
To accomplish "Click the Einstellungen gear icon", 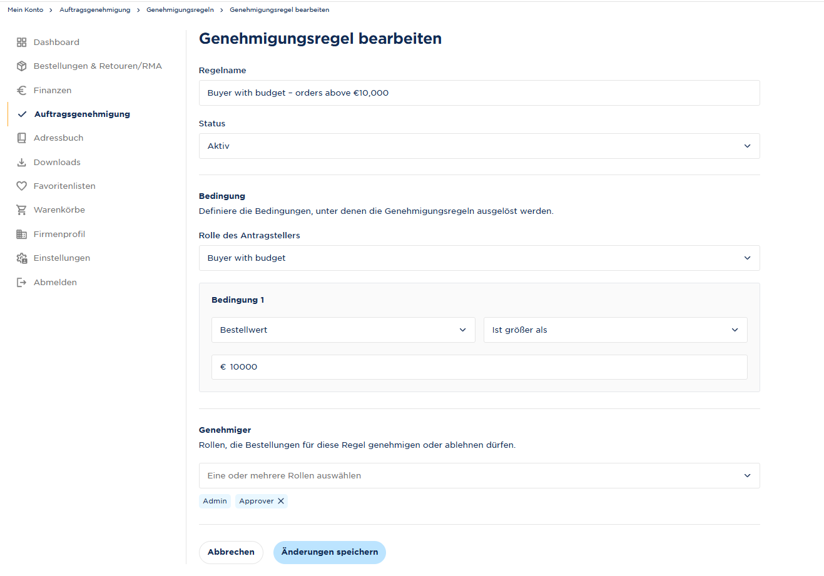I will point(22,258).
